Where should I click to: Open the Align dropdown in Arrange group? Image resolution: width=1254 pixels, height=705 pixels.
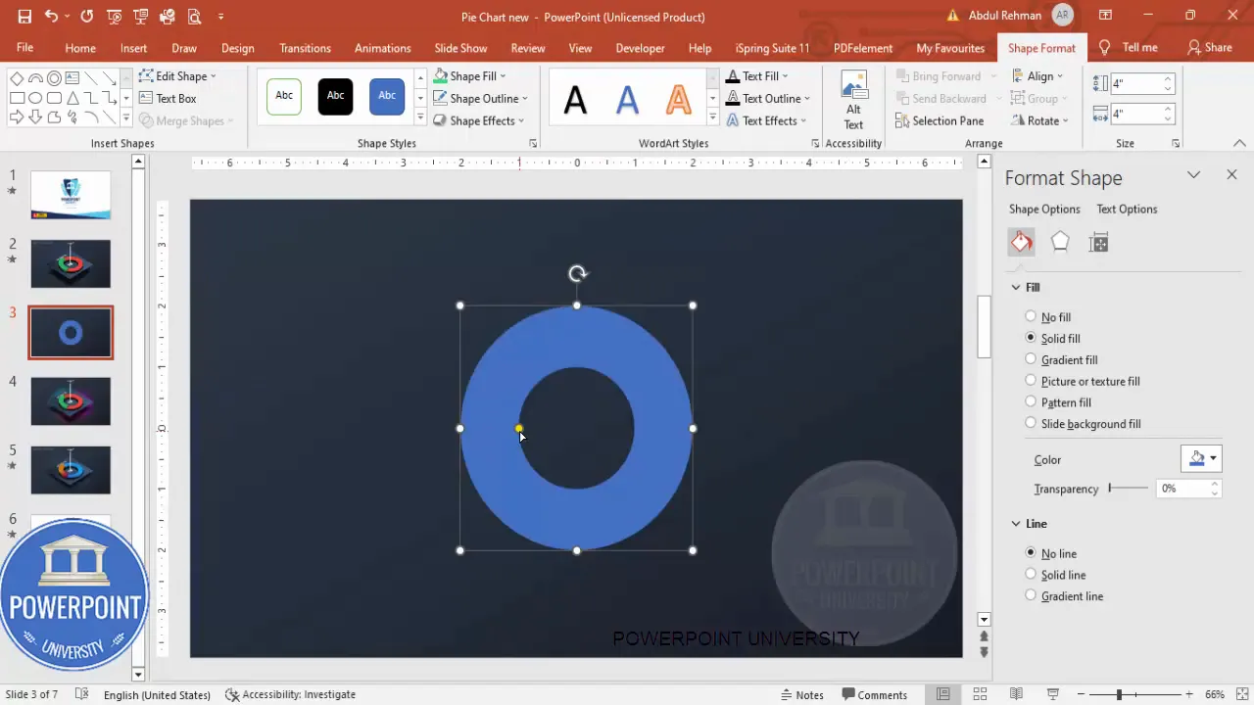[1039, 76]
